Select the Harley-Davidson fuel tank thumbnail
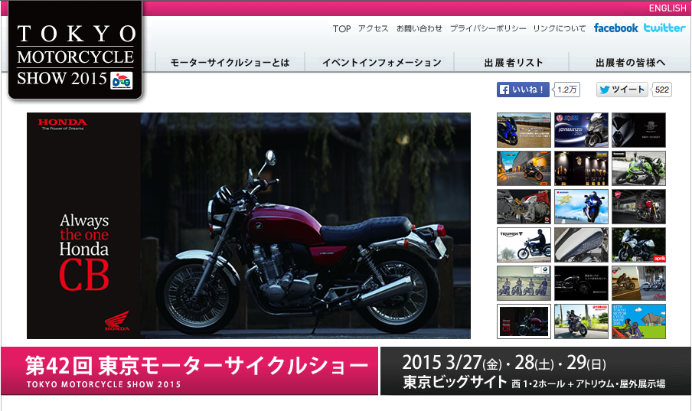692x411 pixels. (581, 245)
